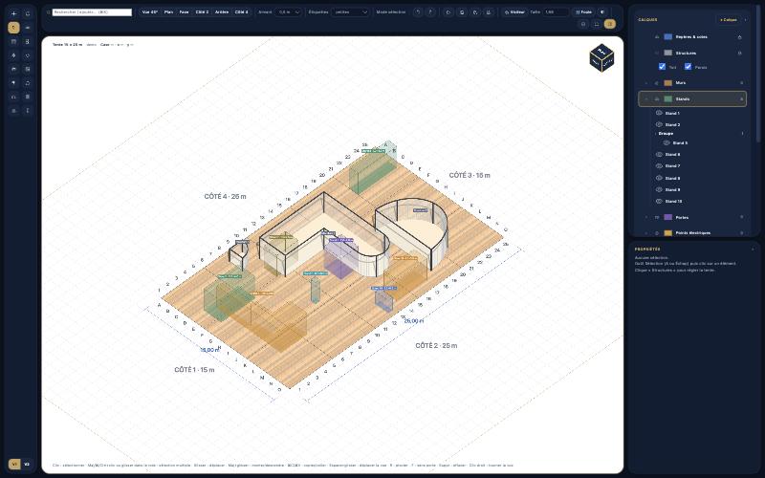Switch to Côté 2 view
765x478 pixels.
pos(202,12)
